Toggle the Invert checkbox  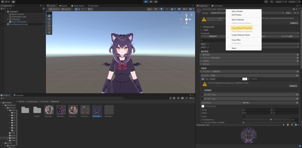(244, 116)
